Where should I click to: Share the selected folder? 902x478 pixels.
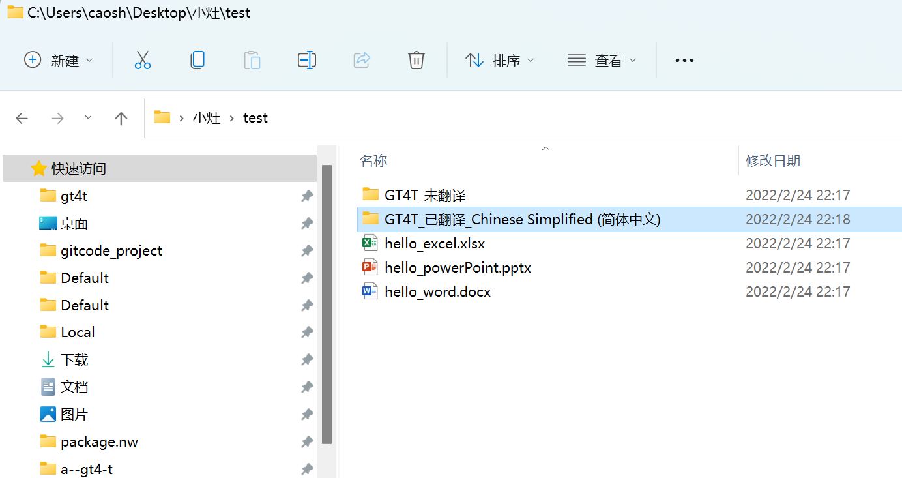coord(362,60)
